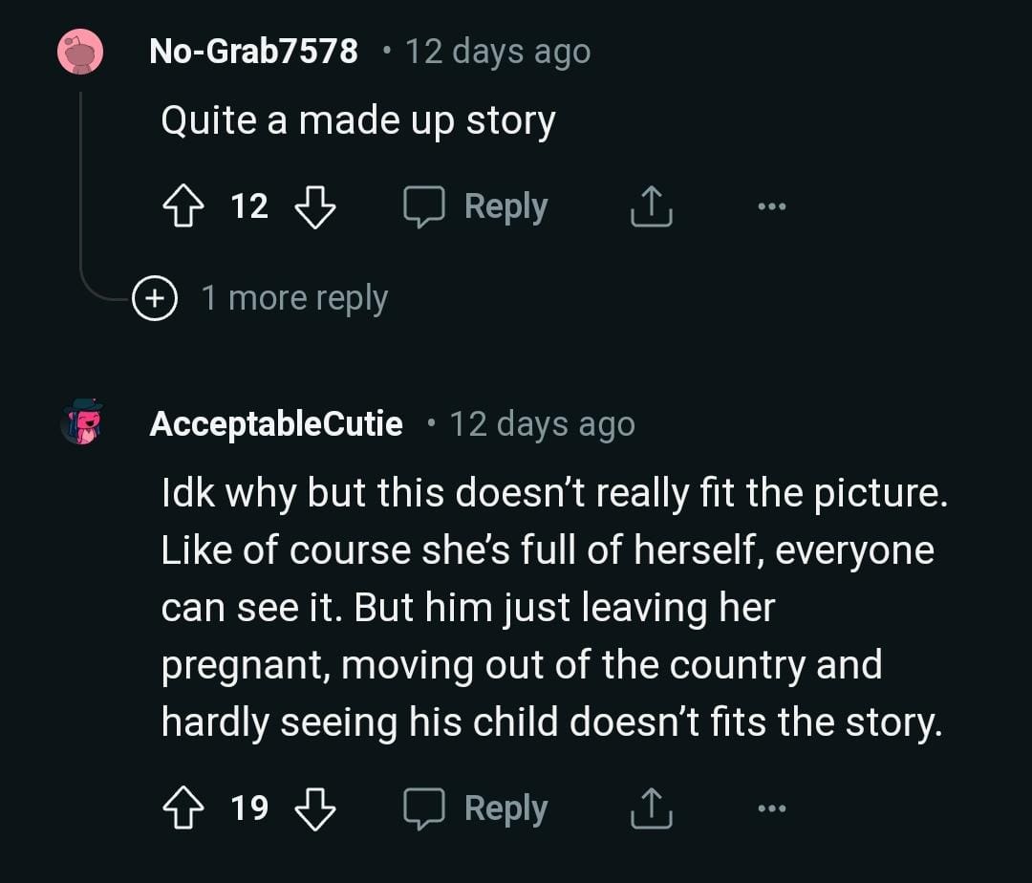This screenshot has height=883, width=1032.
Task: Open more options on AcceptableCutie's comment
Action: point(770,808)
